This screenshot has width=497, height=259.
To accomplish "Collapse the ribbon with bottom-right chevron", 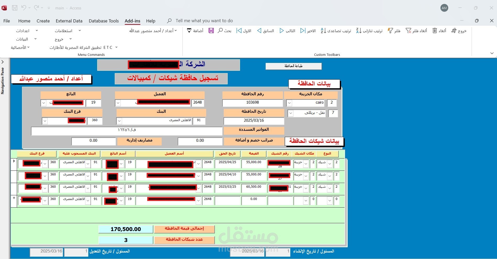I will pos(492,53).
